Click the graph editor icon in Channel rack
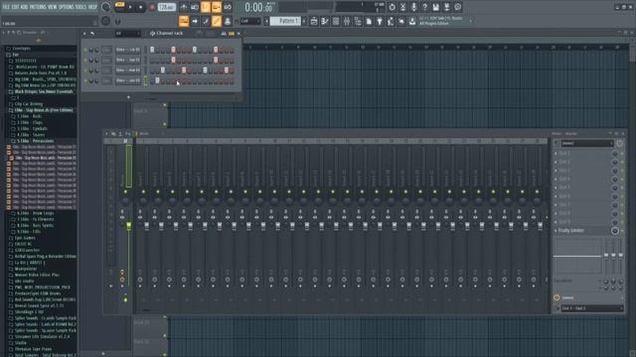This screenshot has width=636, height=357. coord(224,34)
